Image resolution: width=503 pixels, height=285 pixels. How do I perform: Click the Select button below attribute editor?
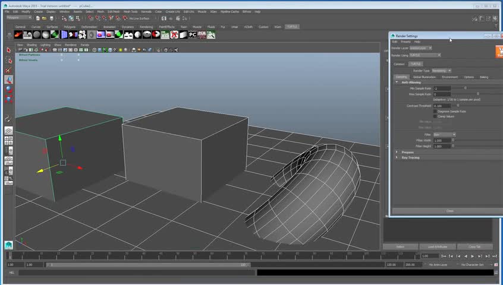click(400, 246)
